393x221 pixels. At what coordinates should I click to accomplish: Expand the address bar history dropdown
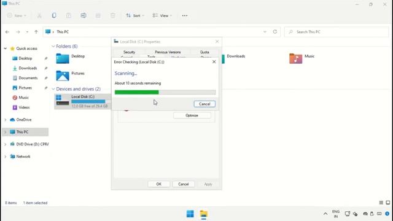(265, 32)
